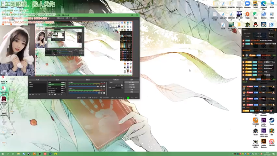Click the OBS preview canvas
The width and height of the screenshot is (277, 156).
pos(84,49)
